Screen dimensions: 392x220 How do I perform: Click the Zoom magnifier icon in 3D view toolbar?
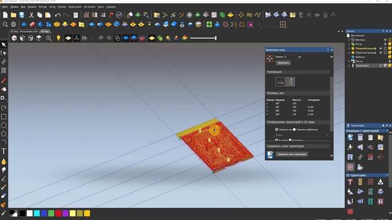pyautogui.click(x=48, y=38)
